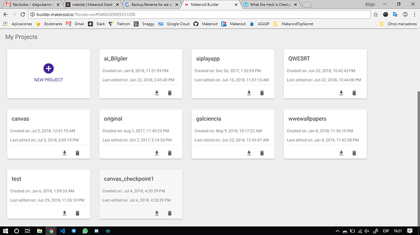This screenshot has width=420, height=235.
Task: Download the ai_Bilgiler project
Action: [x=156, y=93]
